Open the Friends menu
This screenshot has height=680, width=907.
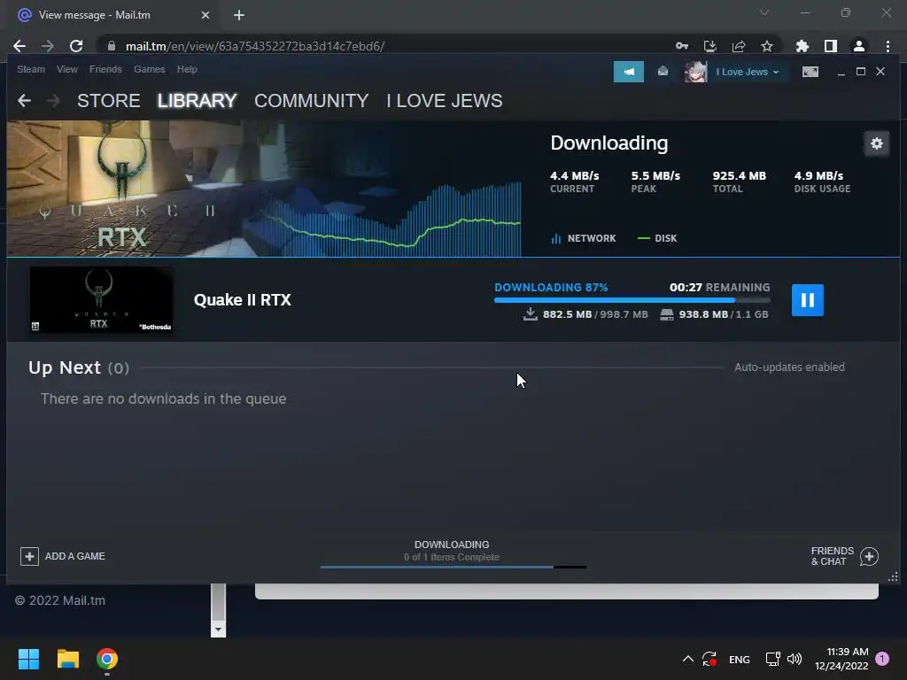[105, 69]
